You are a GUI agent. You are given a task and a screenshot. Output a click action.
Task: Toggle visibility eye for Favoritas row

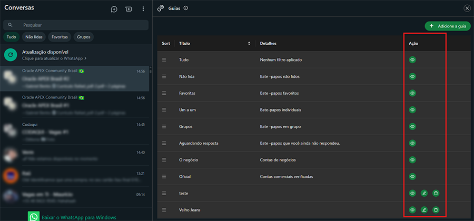pos(412,93)
